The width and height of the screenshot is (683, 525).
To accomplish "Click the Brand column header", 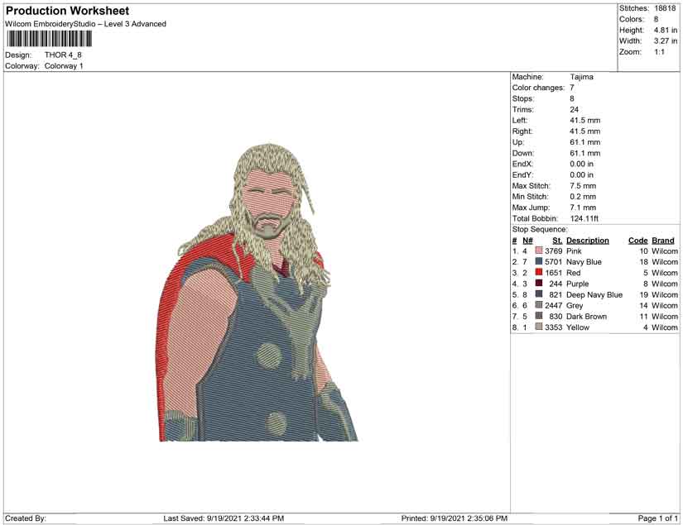I will (663, 241).
